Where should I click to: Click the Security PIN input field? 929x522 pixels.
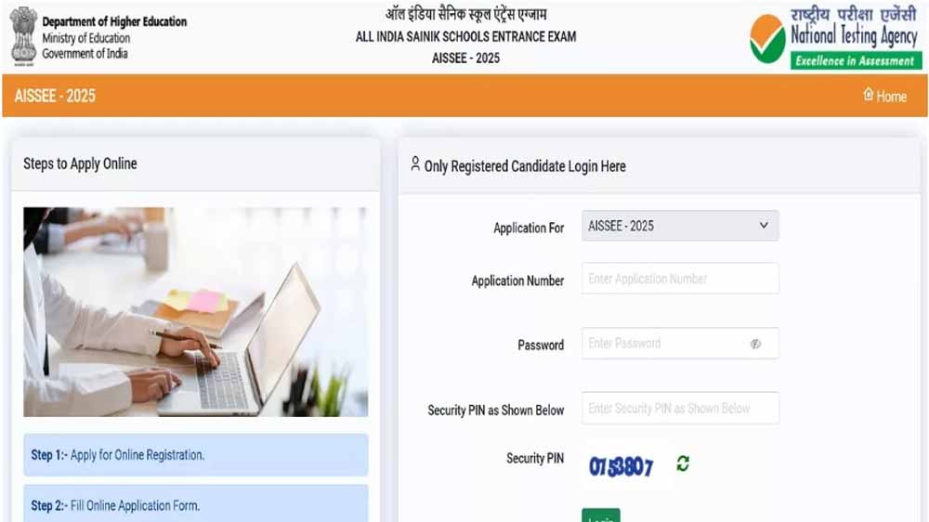tap(680, 409)
